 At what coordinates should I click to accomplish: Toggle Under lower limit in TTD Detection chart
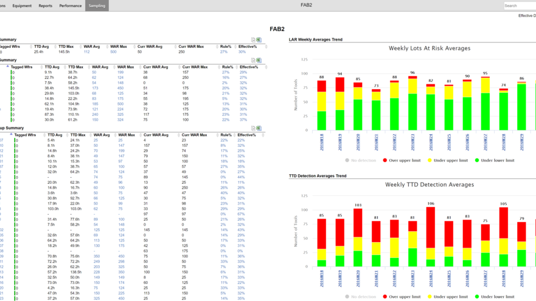pos(494,297)
